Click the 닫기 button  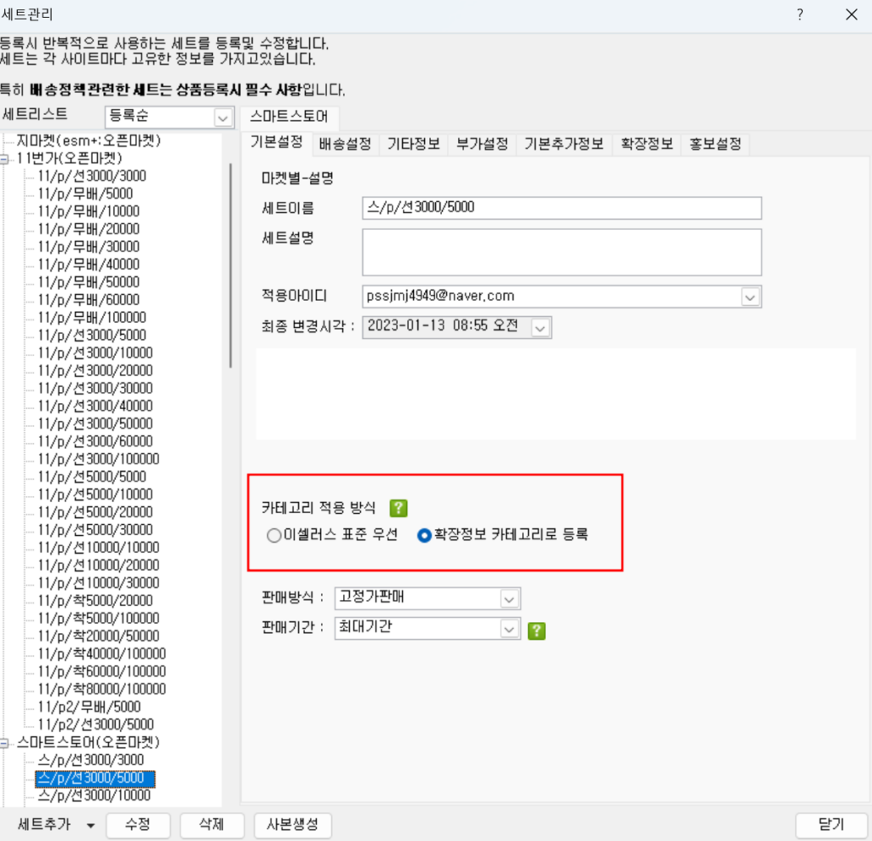coord(831,824)
